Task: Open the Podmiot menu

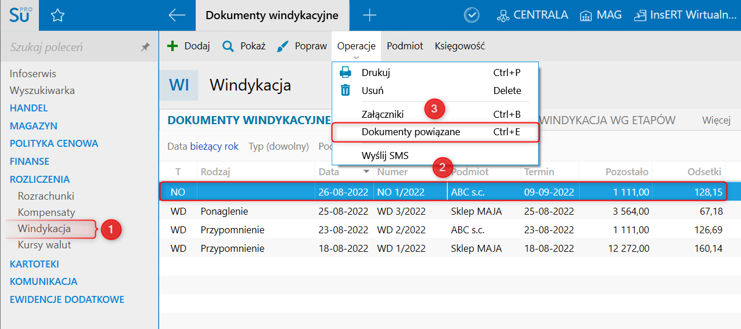Action: pyautogui.click(x=405, y=46)
